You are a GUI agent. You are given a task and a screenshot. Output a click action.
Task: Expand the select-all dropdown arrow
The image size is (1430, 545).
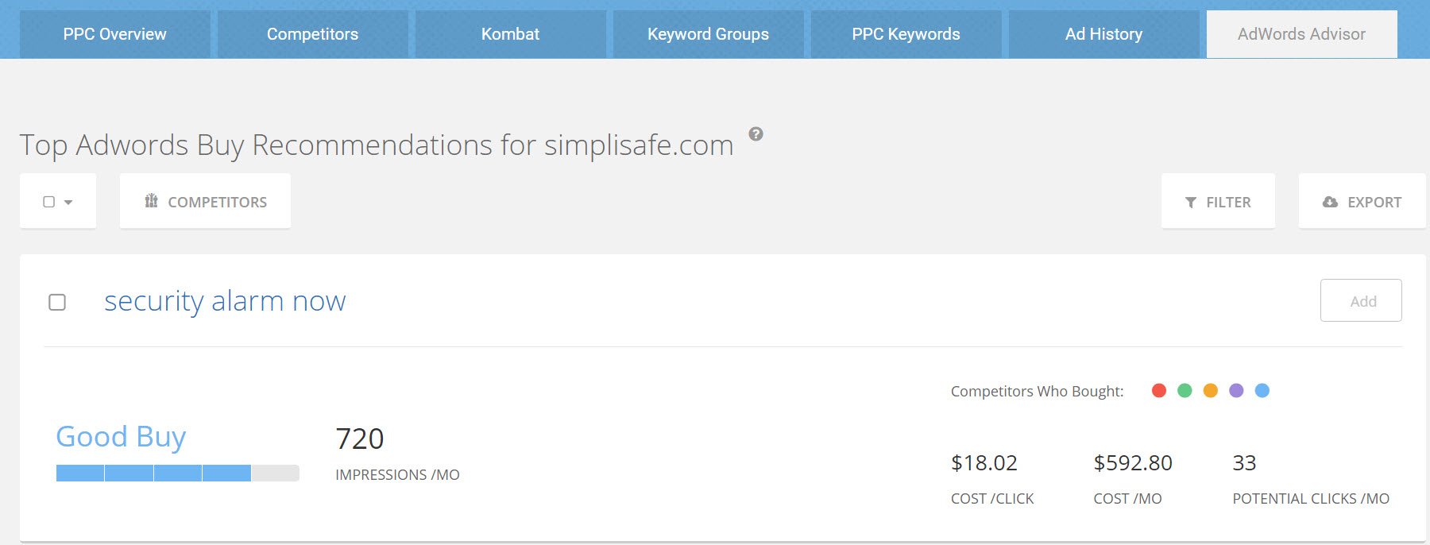point(68,203)
